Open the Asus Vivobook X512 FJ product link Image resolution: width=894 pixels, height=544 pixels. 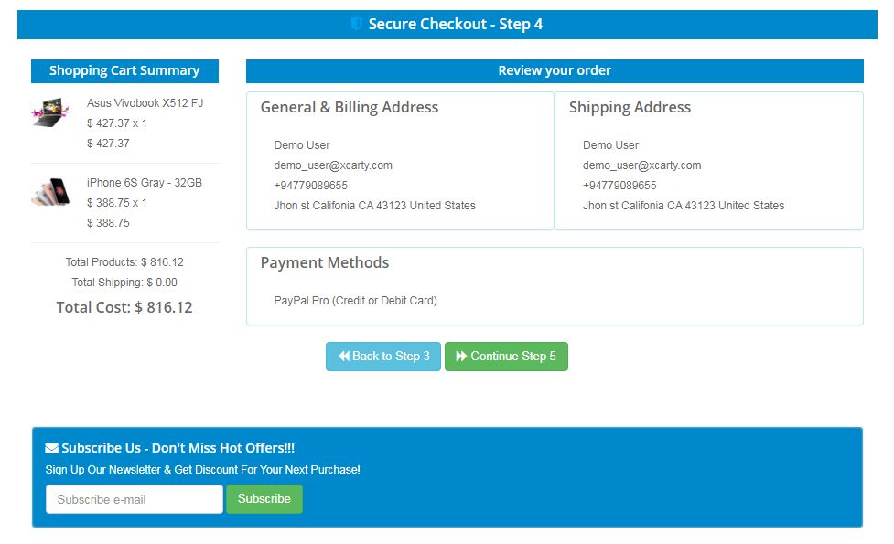pos(145,103)
